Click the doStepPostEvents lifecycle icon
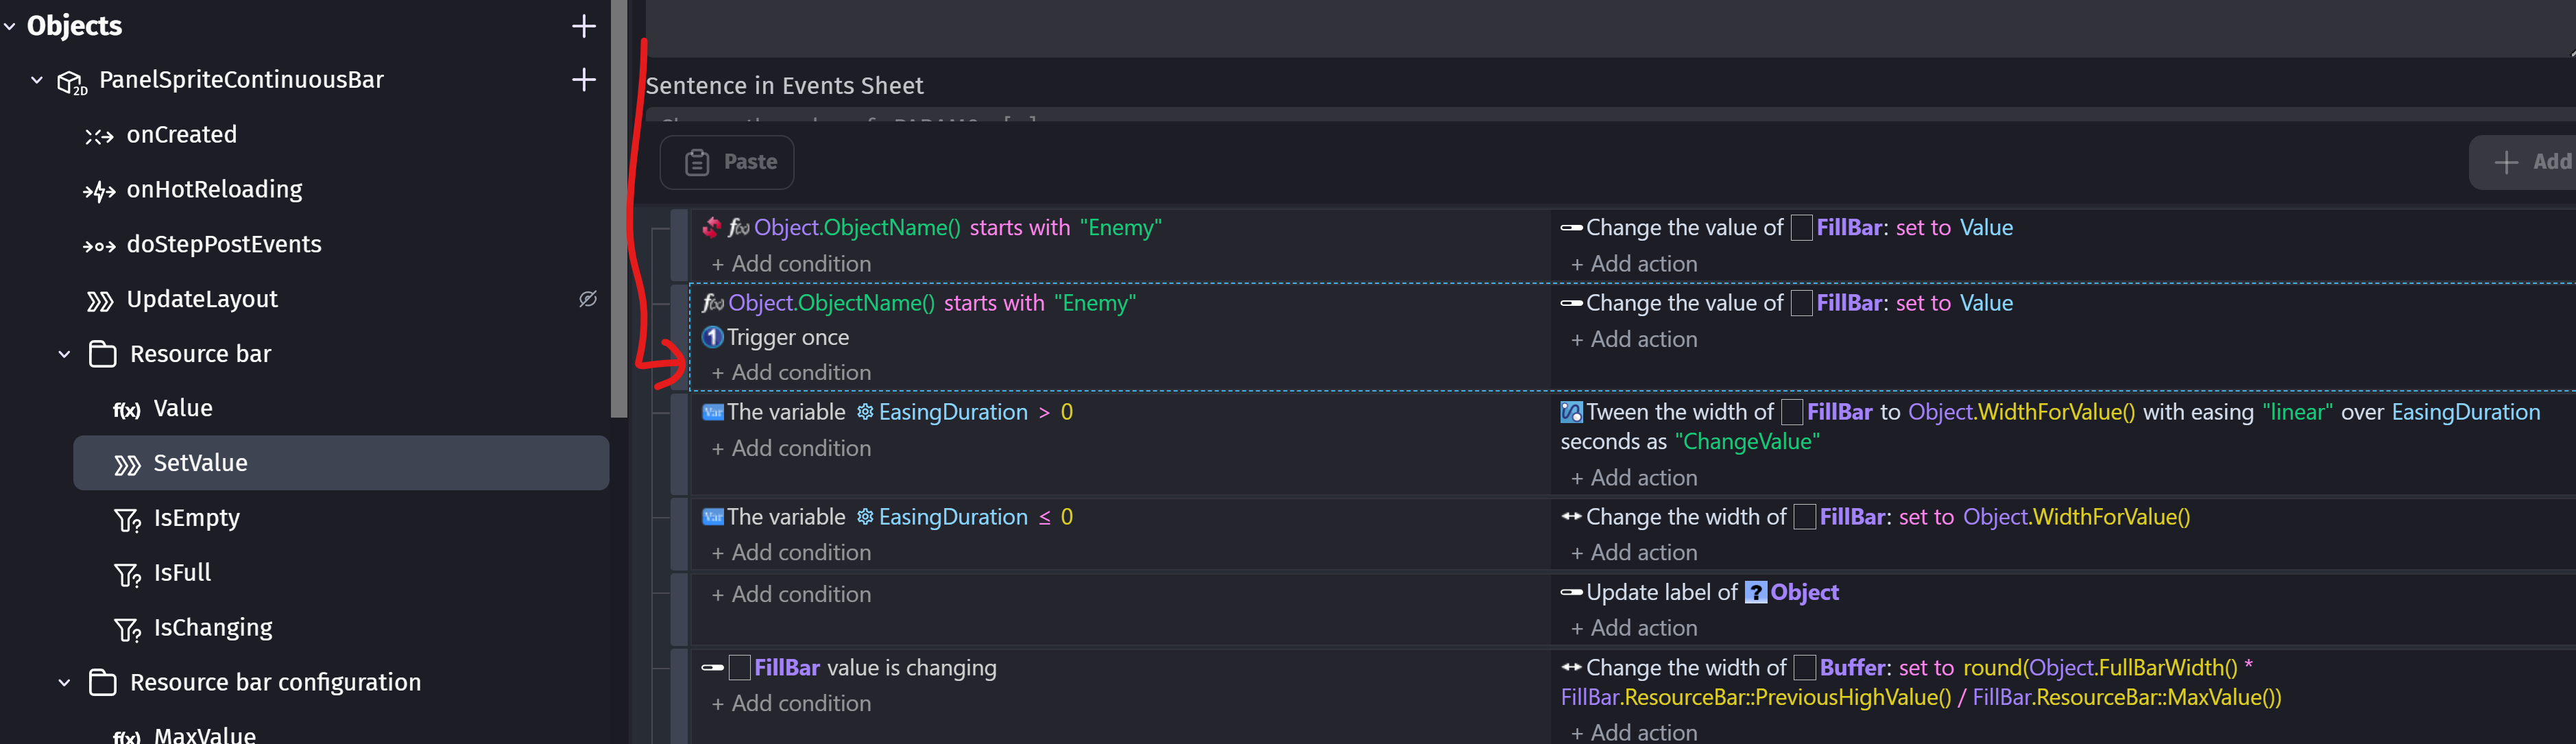2576x744 pixels. (99, 246)
